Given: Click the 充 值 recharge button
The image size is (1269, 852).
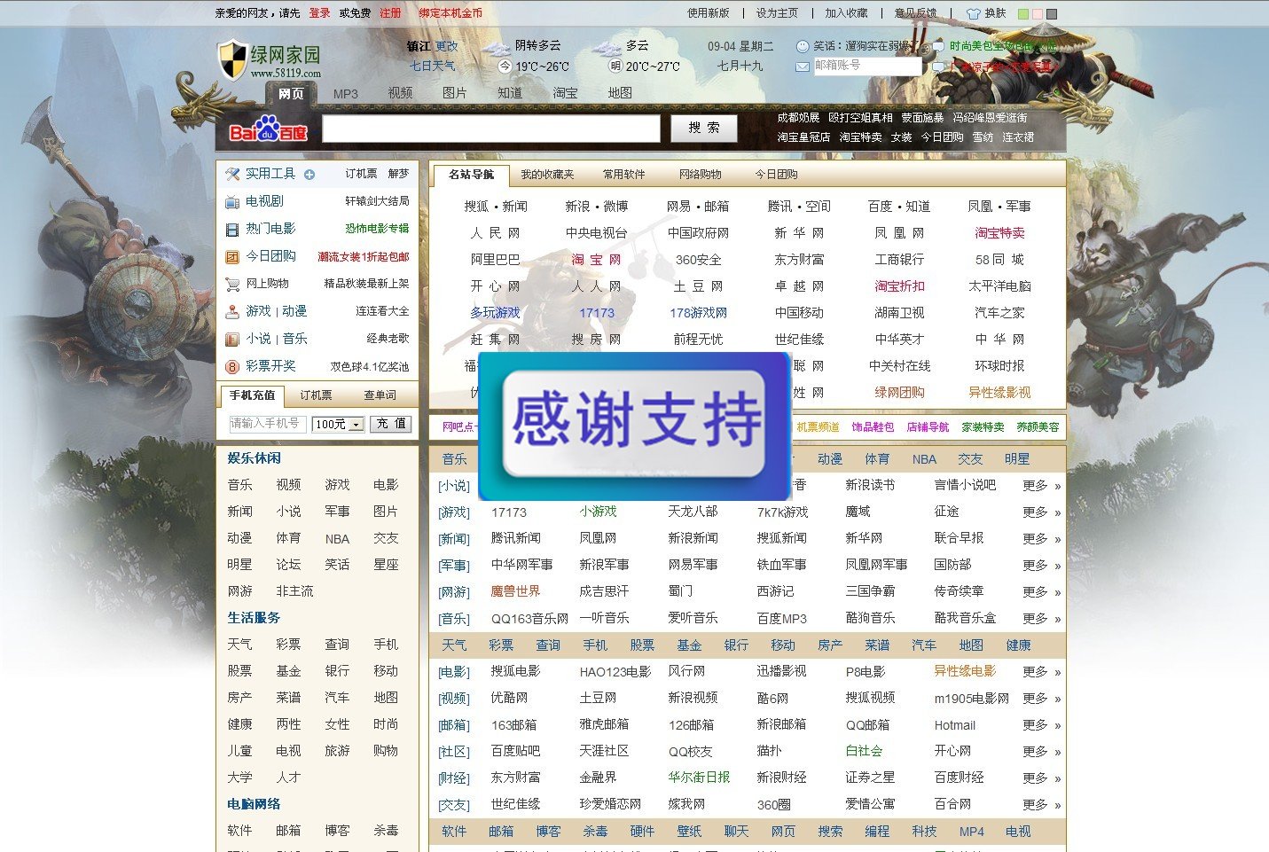Looking at the screenshot, I should pyautogui.click(x=391, y=424).
